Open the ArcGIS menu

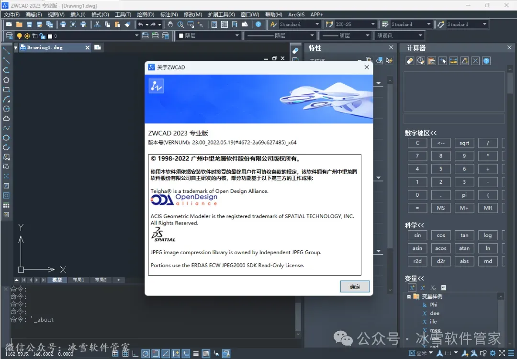[x=296, y=14]
